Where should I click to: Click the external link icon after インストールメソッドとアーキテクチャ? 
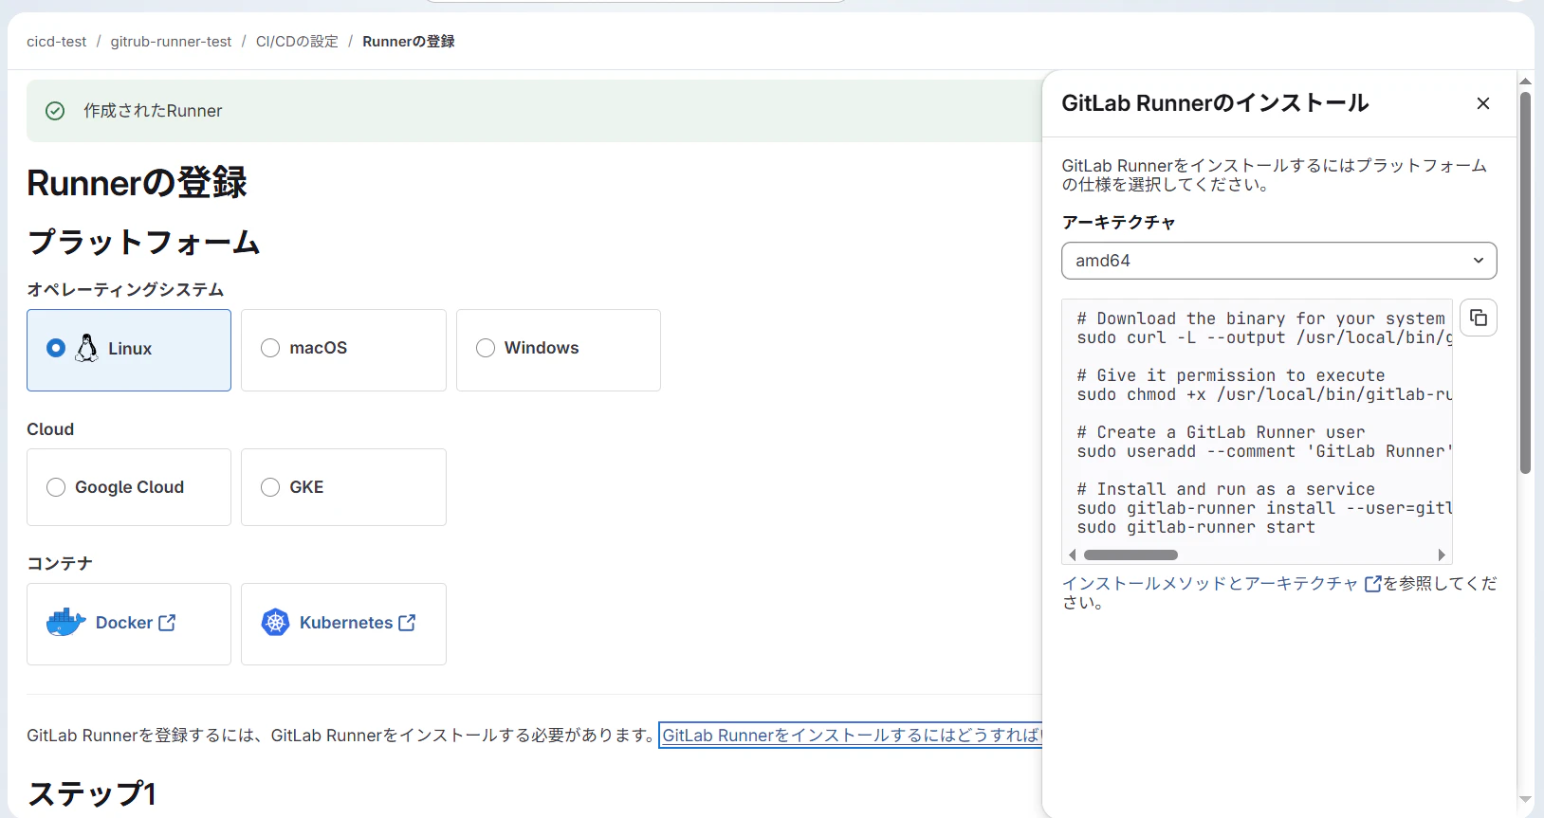pyautogui.click(x=1372, y=584)
